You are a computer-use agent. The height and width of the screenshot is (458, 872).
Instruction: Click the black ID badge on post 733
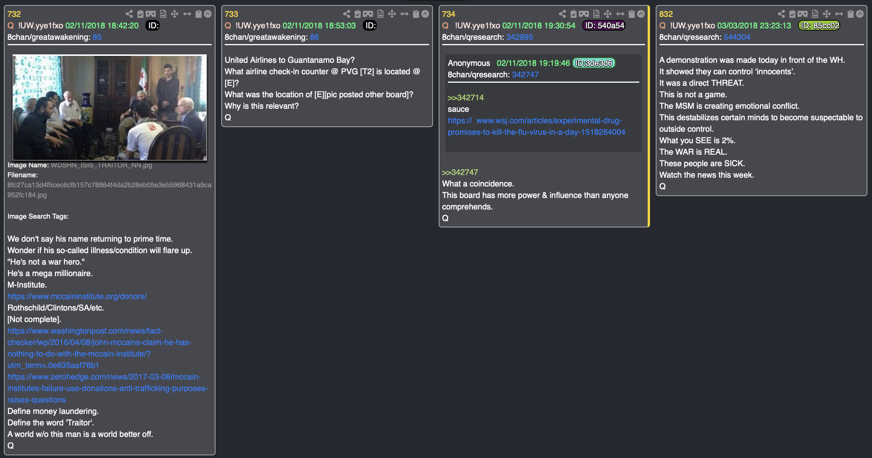click(x=370, y=26)
